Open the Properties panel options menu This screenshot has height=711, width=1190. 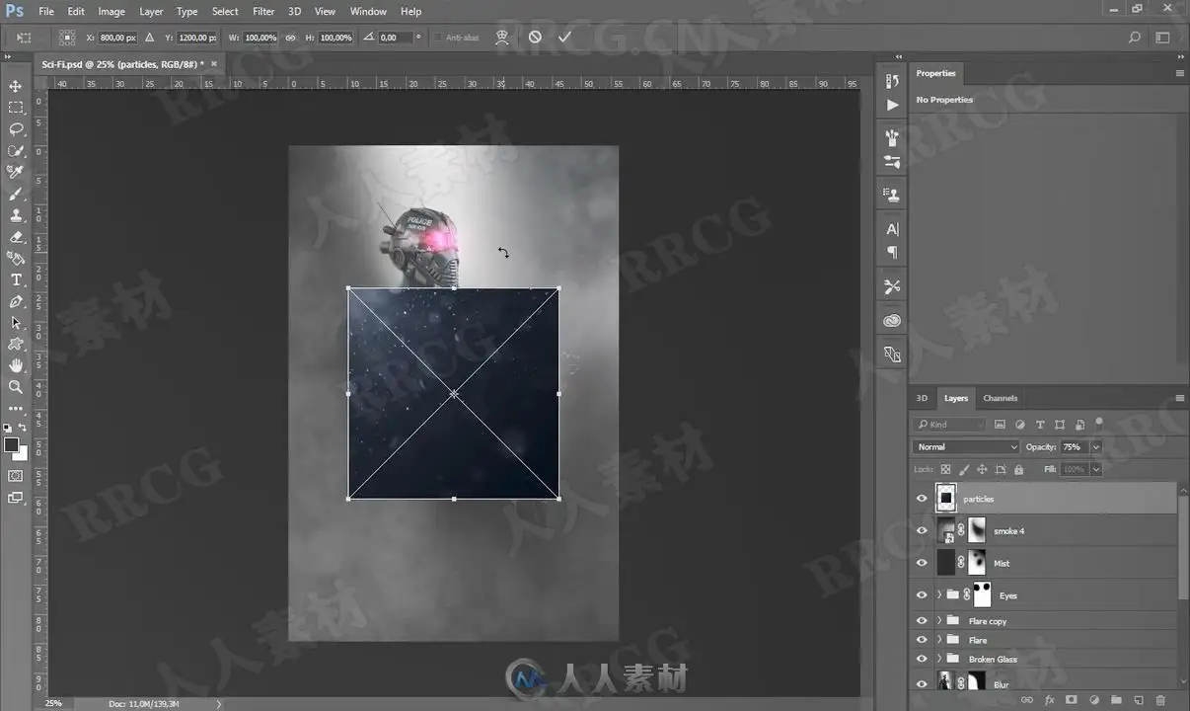click(1179, 73)
